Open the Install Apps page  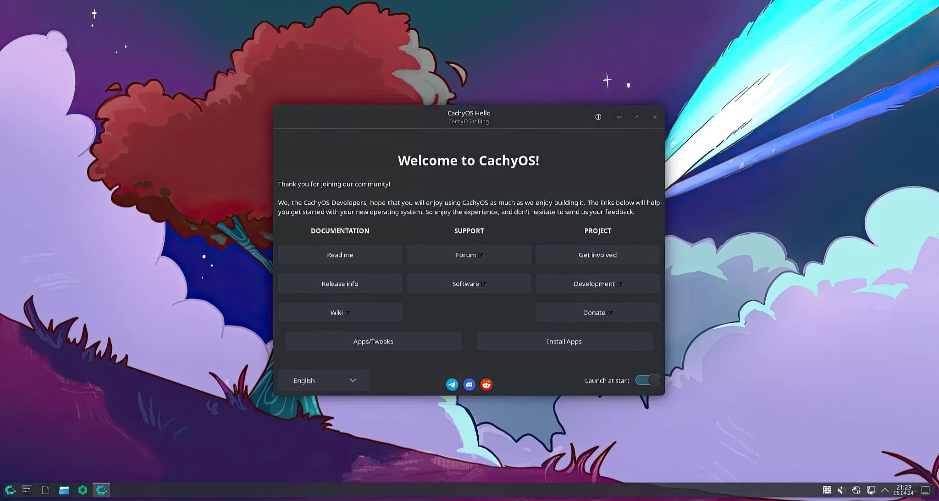[x=564, y=341]
